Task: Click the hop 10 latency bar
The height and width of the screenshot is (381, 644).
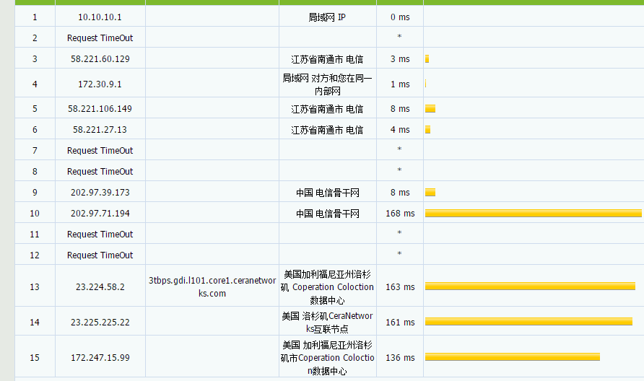Action: 533,213
